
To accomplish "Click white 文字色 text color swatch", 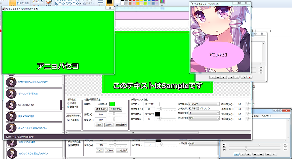I will (x=157, y=104).
